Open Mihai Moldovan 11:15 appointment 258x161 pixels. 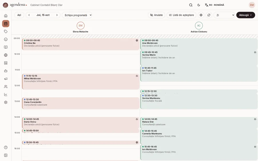click(x=81, y=82)
